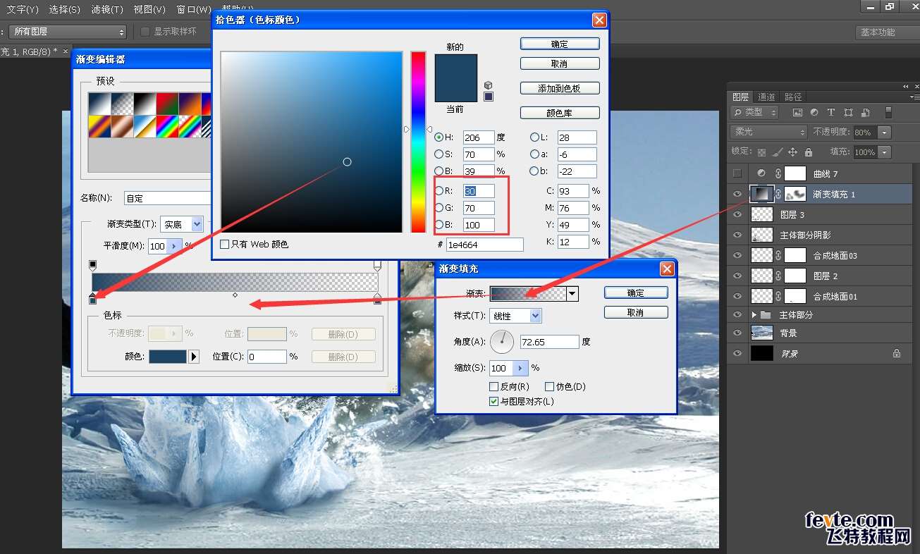Enable the 反向(R) checkbox
The image size is (920, 554).
point(493,386)
